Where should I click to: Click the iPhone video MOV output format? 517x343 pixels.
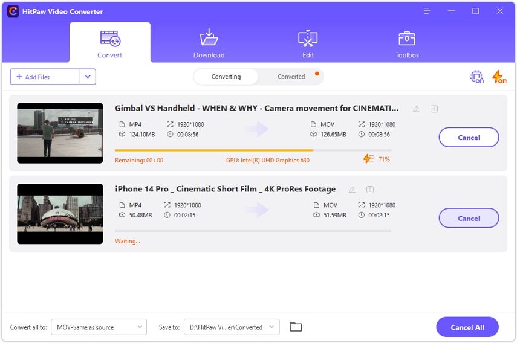point(330,205)
